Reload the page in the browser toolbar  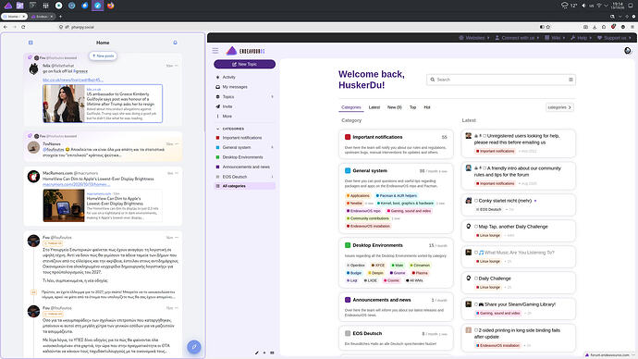(23, 27)
